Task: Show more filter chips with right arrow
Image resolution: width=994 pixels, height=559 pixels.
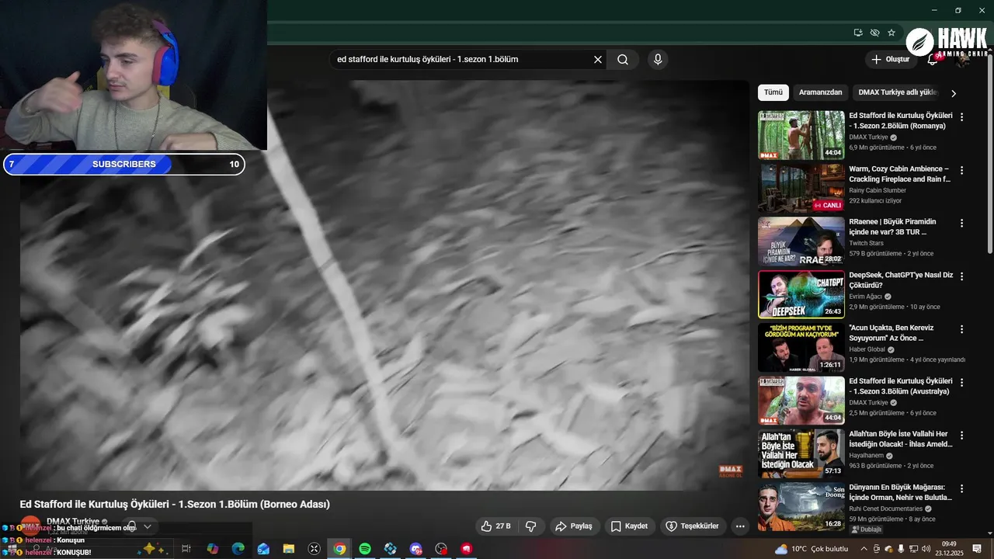Action: [954, 93]
